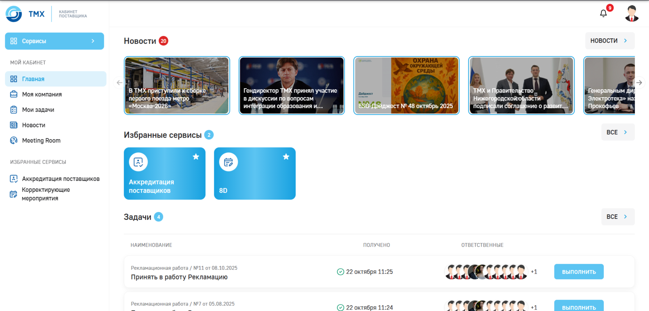649x311 pixels.
Task: Click the user profile avatar
Action: [631, 14]
